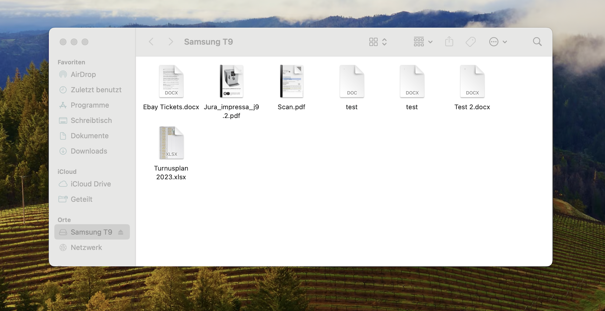Select the test file with DOC badge
605x311 pixels.
click(x=352, y=88)
